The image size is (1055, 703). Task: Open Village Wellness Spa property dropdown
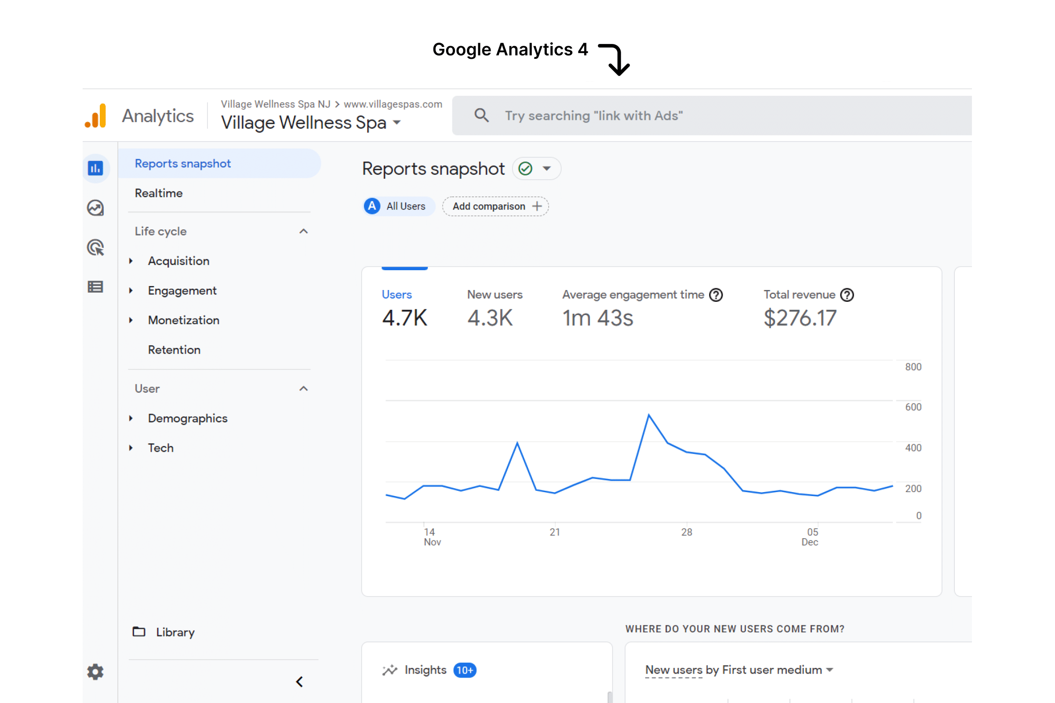click(x=397, y=123)
